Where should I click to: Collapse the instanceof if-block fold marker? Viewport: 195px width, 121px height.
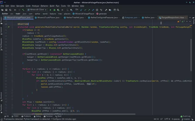pyautogui.click(x=12, y=54)
